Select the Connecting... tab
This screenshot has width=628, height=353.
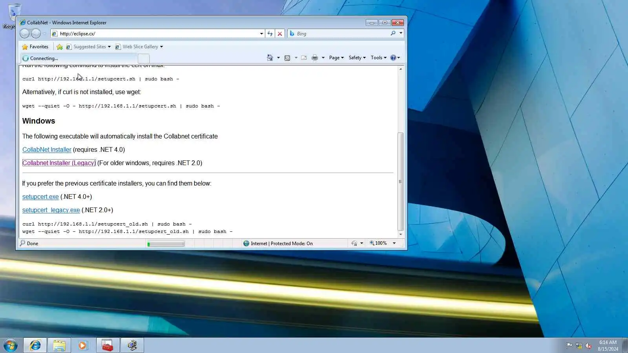point(79,58)
